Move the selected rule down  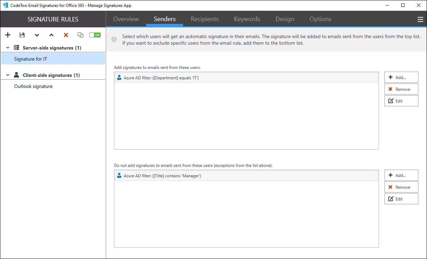[37, 35]
